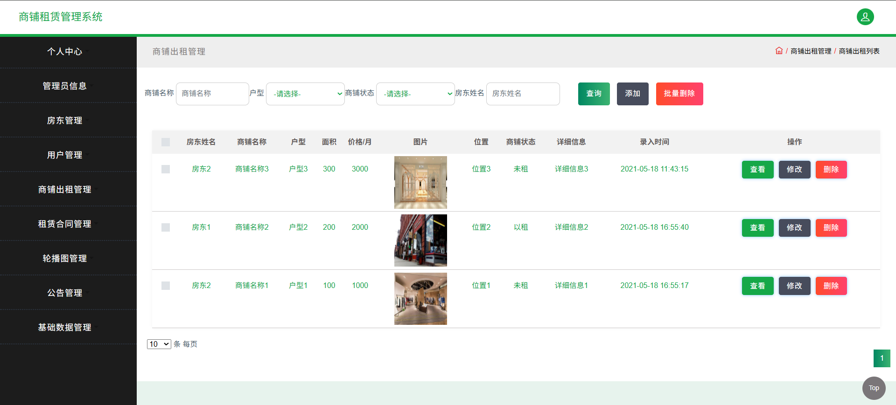Expand 个人中心 in the sidebar
Viewport: 896px width, 405px height.
64,51
